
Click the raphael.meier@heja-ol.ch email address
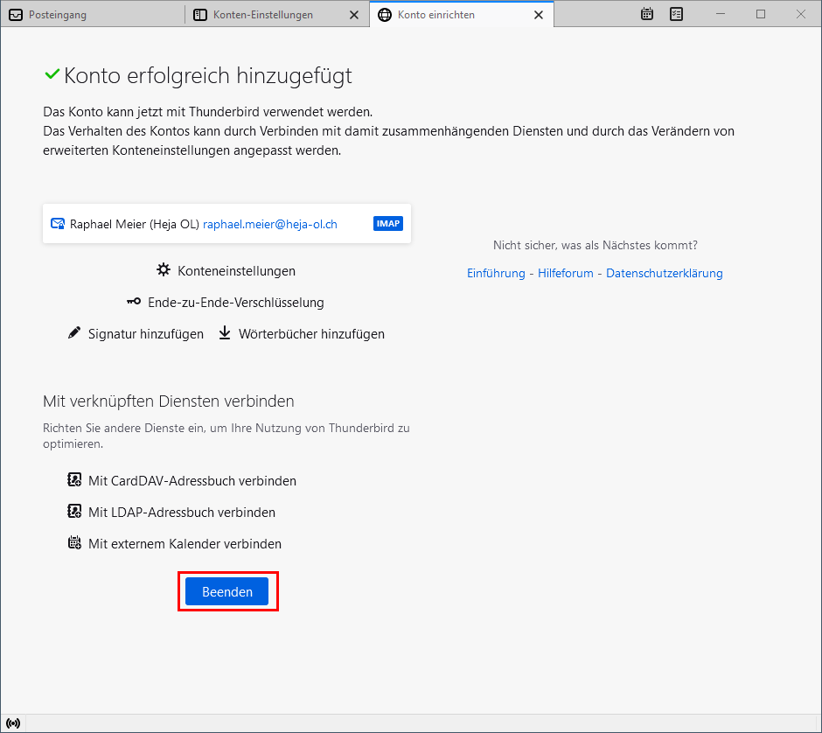tap(270, 224)
